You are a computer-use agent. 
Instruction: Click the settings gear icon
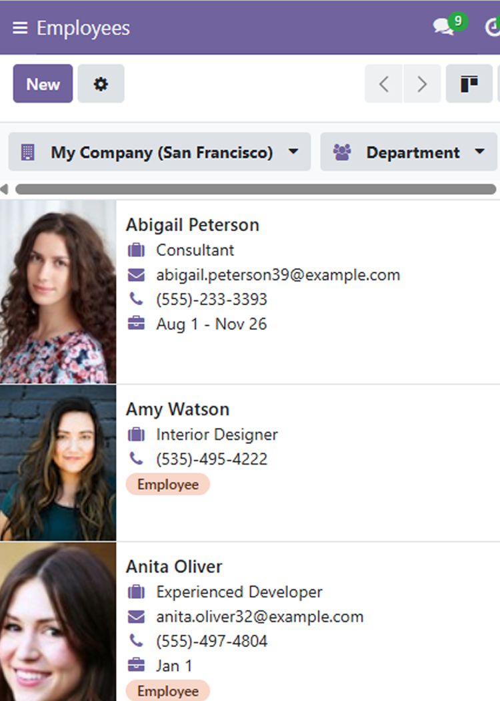pos(101,83)
